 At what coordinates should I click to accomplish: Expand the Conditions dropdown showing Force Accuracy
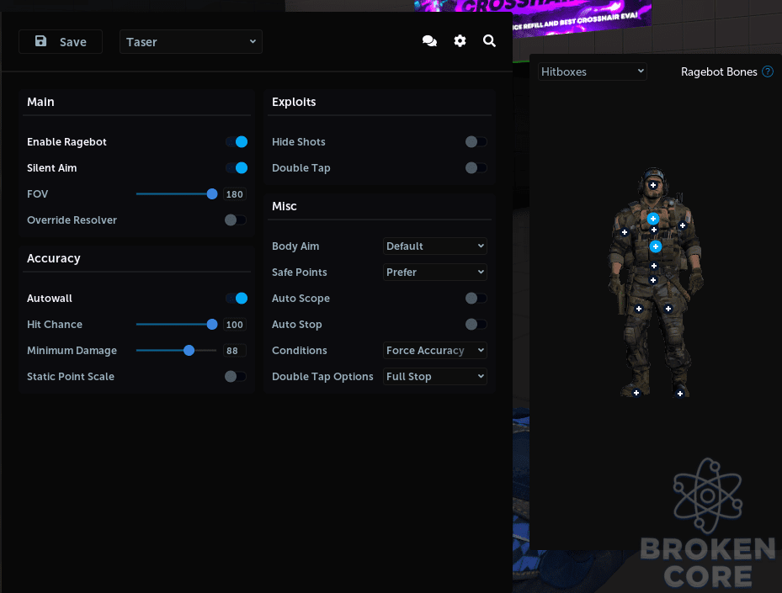click(x=435, y=350)
